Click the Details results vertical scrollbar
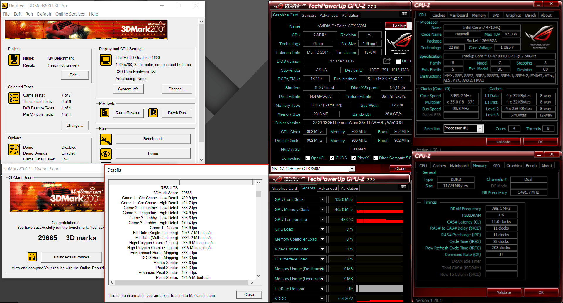Viewport: 563px width, 303px height. 258,229
